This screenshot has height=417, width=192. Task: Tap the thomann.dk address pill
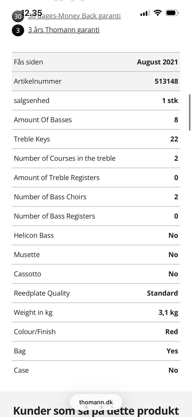96,402
